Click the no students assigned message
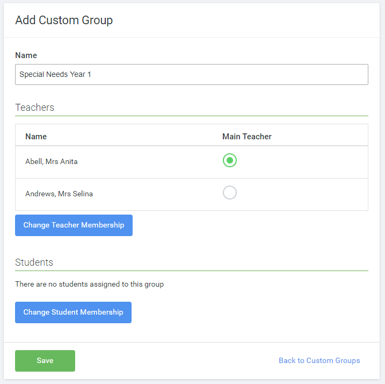Screen dimensions: 385x384 point(89,284)
